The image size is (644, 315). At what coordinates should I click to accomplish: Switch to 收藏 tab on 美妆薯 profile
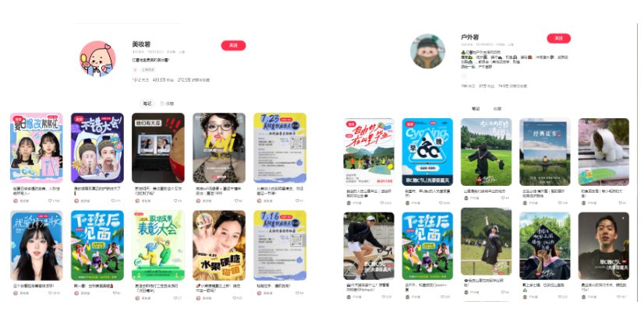[167, 103]
